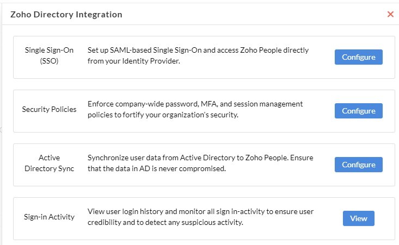Select the Sign-in Activity label
This screenshot has height=245, width=399.
[49, 217]
